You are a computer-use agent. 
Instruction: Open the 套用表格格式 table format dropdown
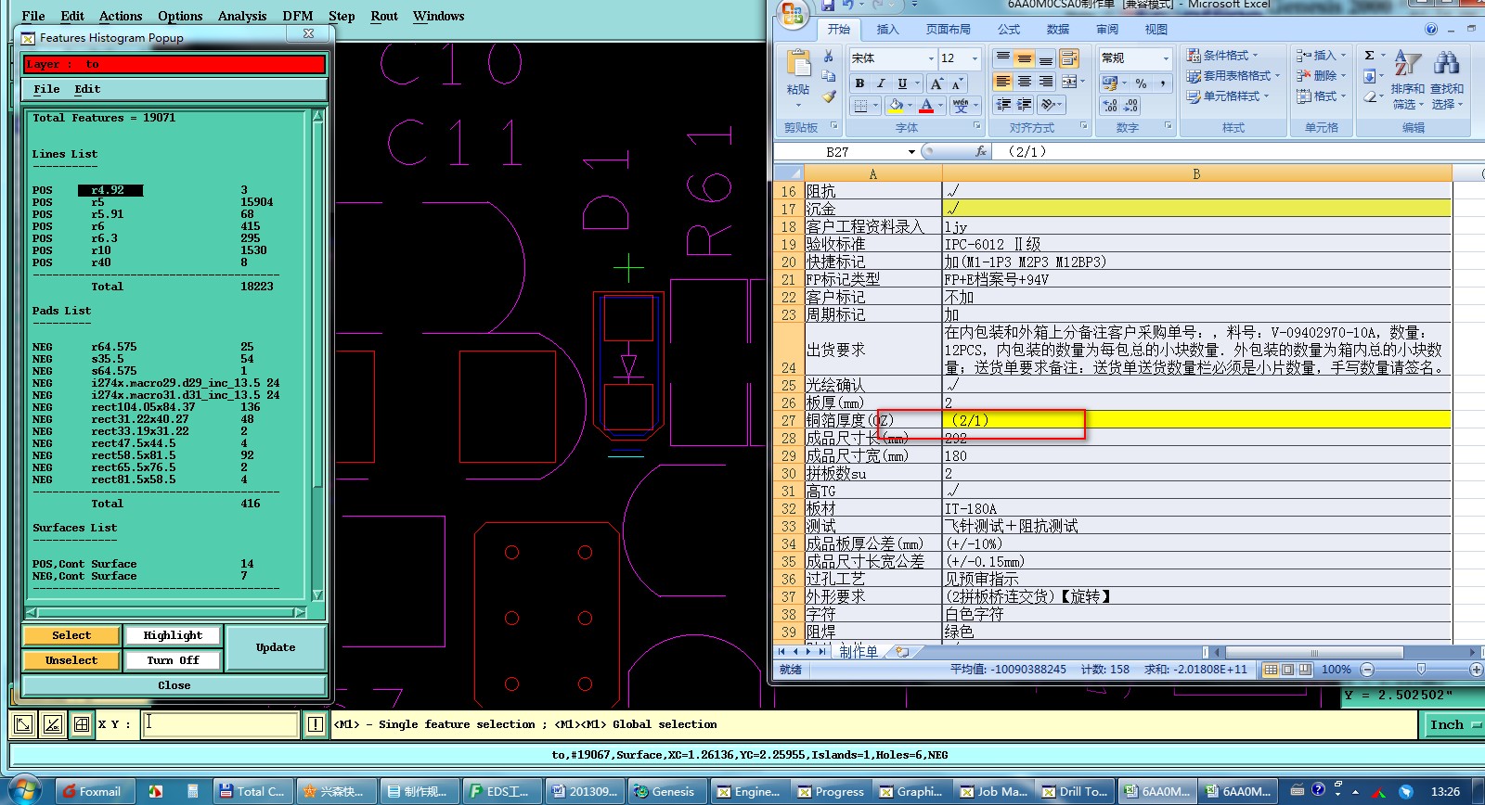(x=1233, y=76)
